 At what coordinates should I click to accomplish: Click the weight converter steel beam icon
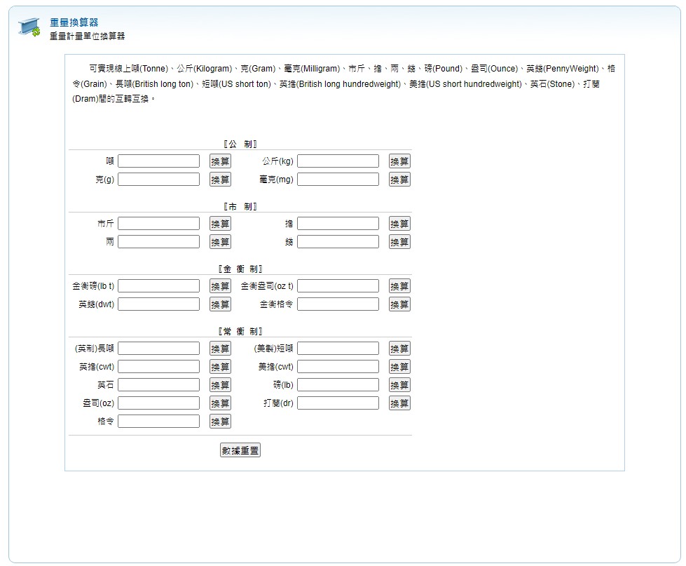pyautogui.click(x=29, y=27)
